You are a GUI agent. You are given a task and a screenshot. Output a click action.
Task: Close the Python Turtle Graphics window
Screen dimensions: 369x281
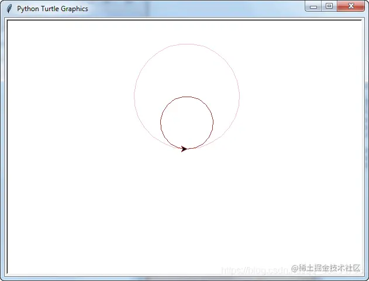point(351,6)
